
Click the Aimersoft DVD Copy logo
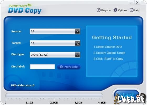click(x=25, y=9)
